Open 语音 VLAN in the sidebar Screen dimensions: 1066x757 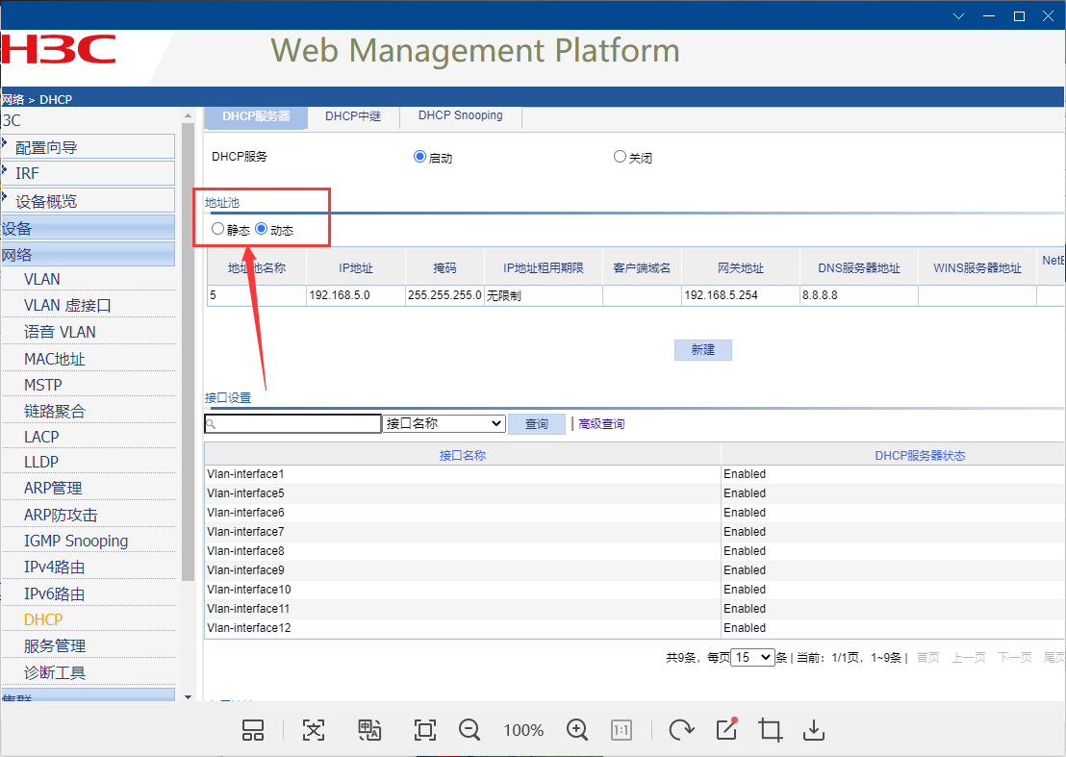(60, 332)
